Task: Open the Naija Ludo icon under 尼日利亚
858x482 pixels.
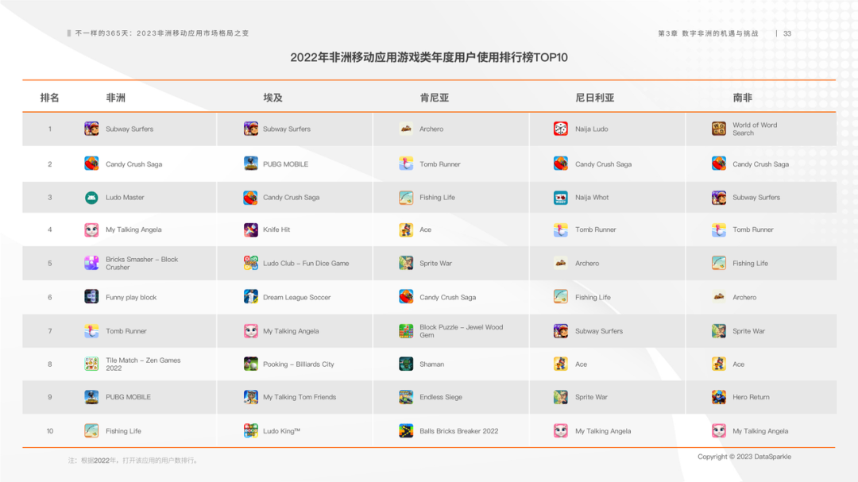Action: click(x=561, y=128)
